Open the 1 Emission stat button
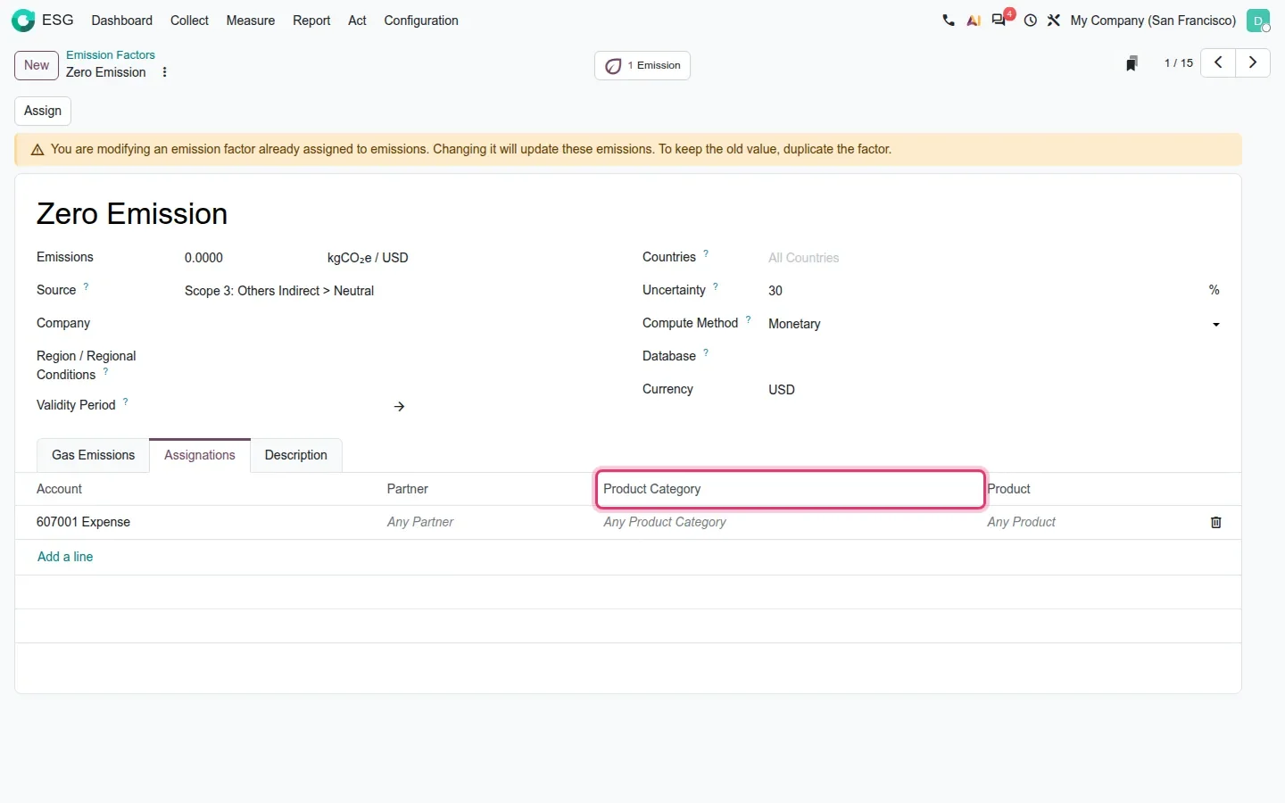Viewport: 1285px width, 803px height. click(642, 65)
